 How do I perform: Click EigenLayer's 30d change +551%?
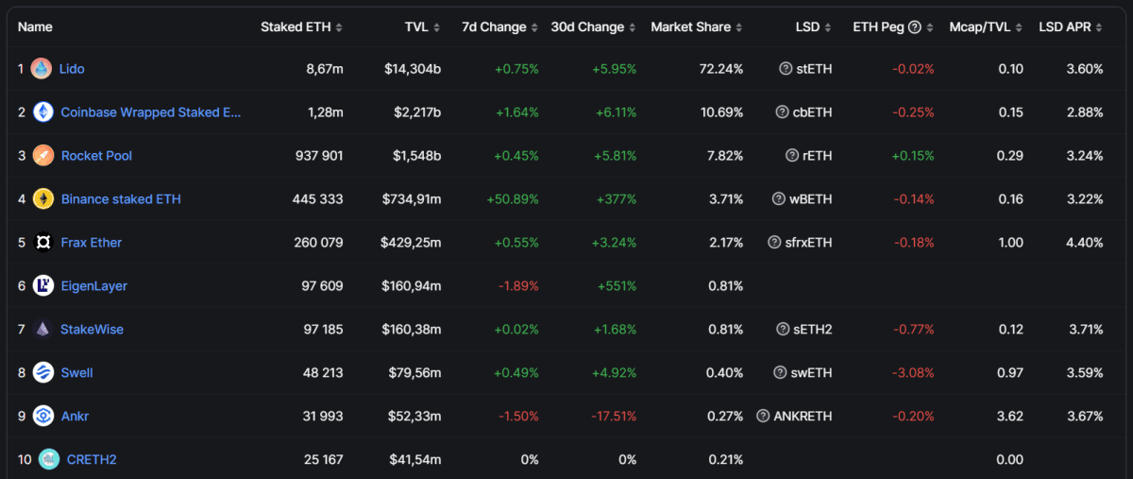coord(617,286)
